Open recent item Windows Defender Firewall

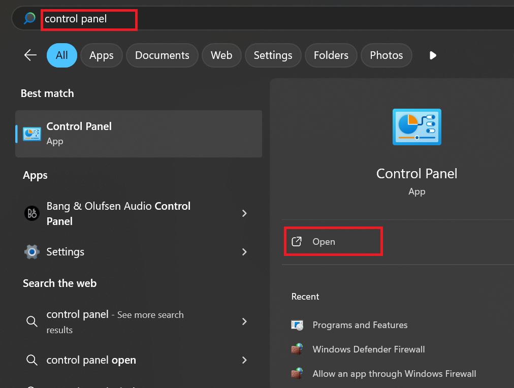point(368,349)
